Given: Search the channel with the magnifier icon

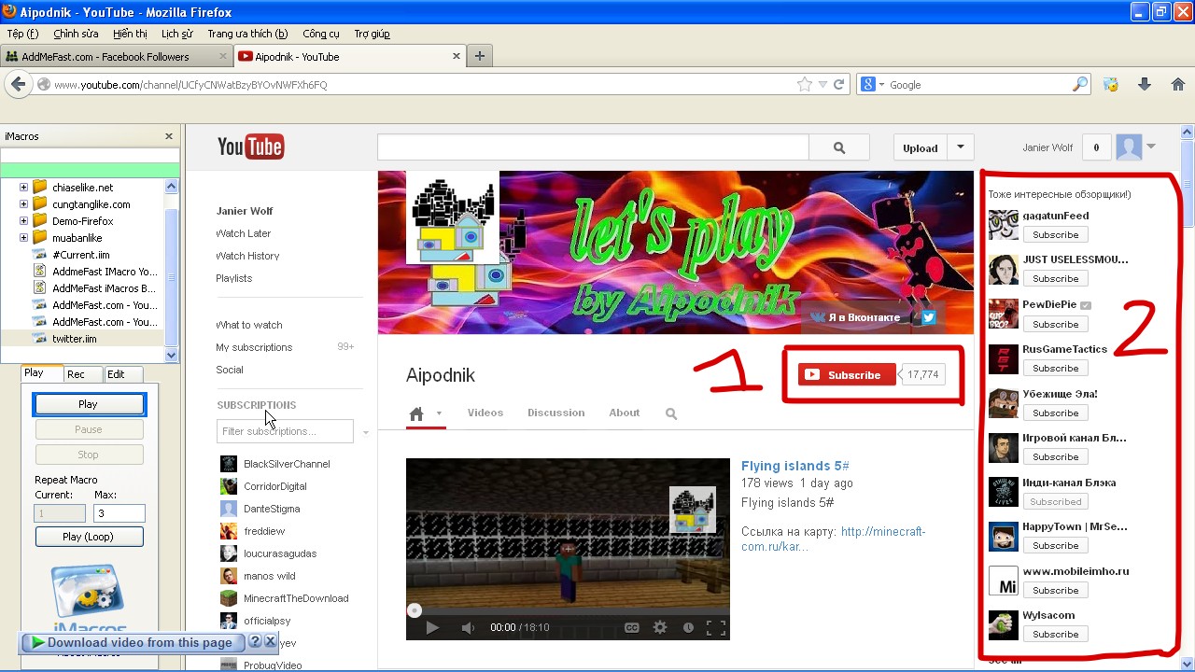Looking at the screenshot, I should (x=671, y=413).
